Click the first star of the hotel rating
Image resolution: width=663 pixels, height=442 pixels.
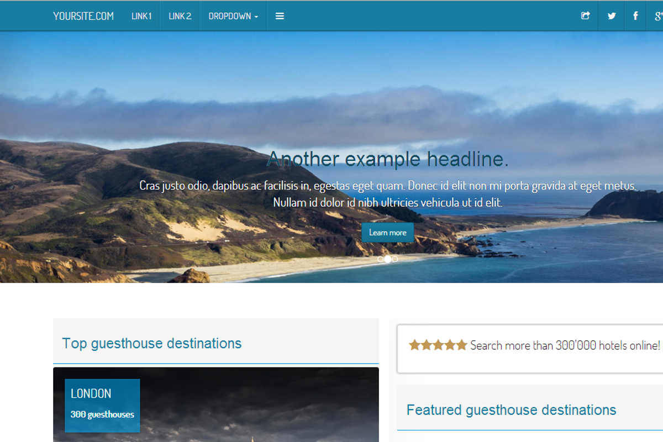click(x=413, y=344)
